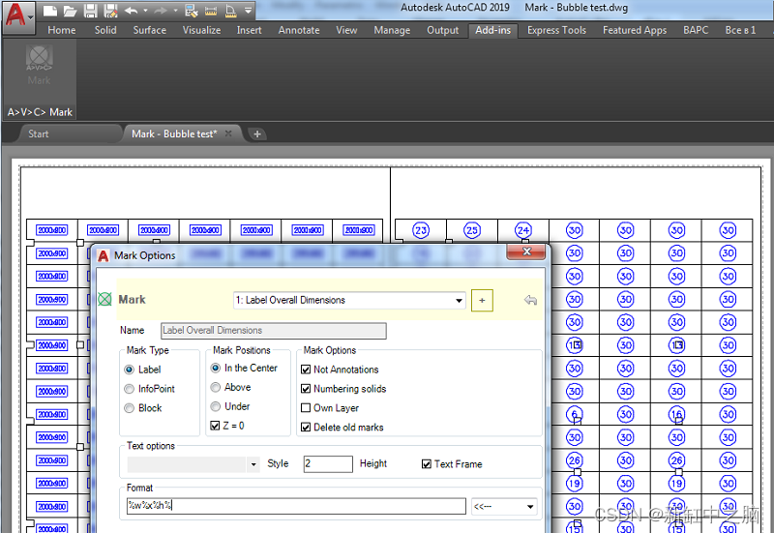This screenshot has width=774, height=533.
Task: Open the text Style dropdown
Action: pos(253,464)
